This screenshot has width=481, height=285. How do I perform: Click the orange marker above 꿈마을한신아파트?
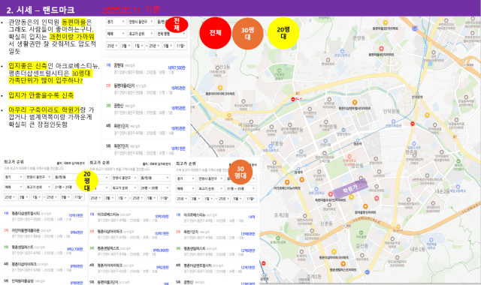365,206
